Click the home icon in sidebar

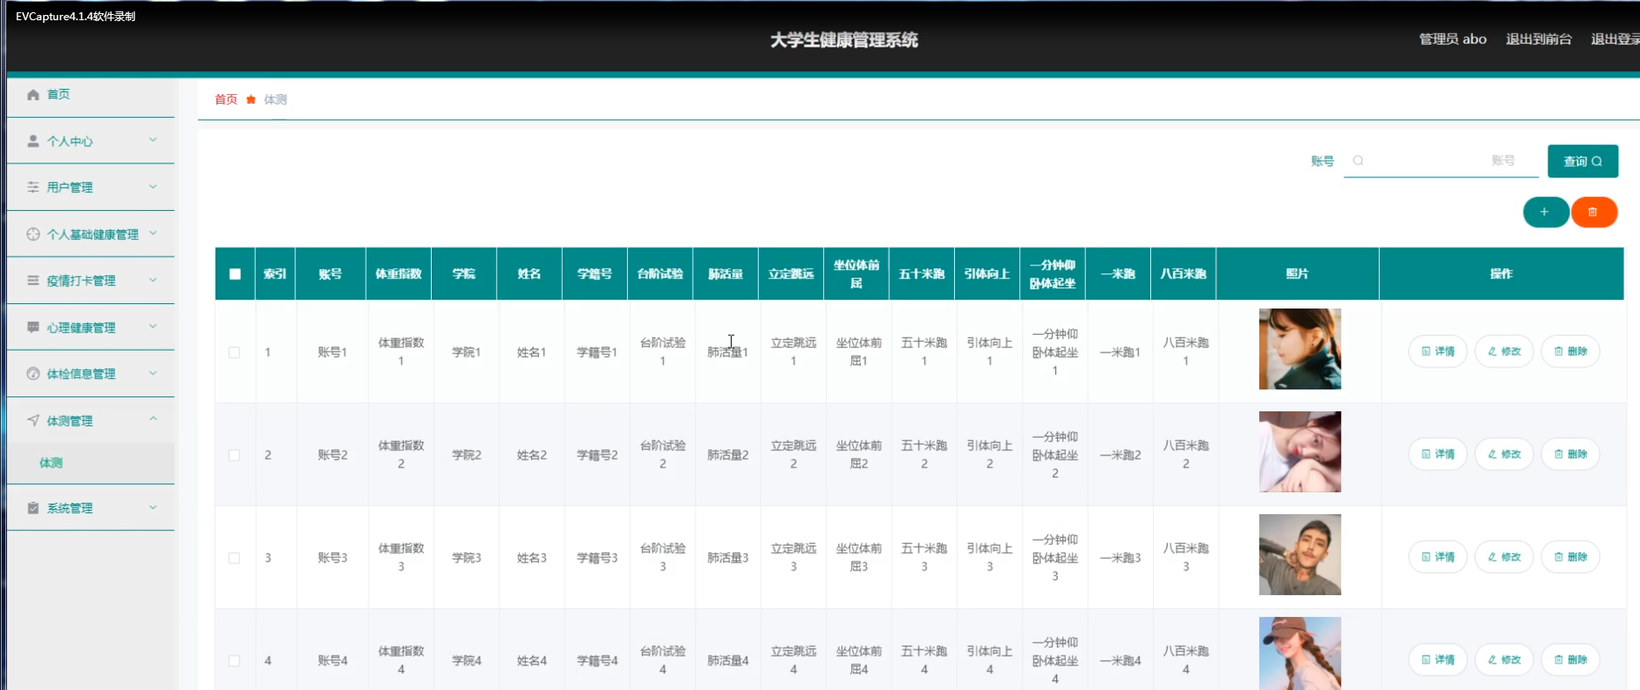(x=33, y=94)
